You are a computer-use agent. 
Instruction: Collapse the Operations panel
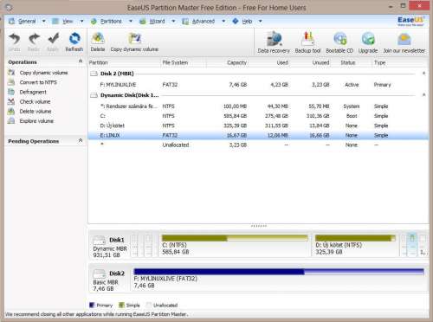pyautogui.click(x=81, y=61)
